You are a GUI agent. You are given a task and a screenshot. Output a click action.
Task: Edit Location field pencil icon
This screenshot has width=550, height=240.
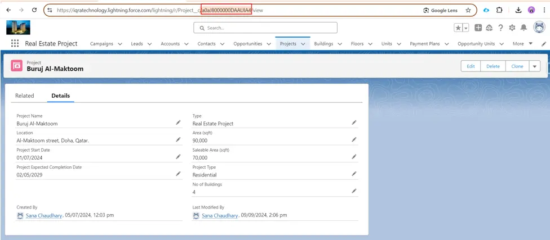coord(178,139)
